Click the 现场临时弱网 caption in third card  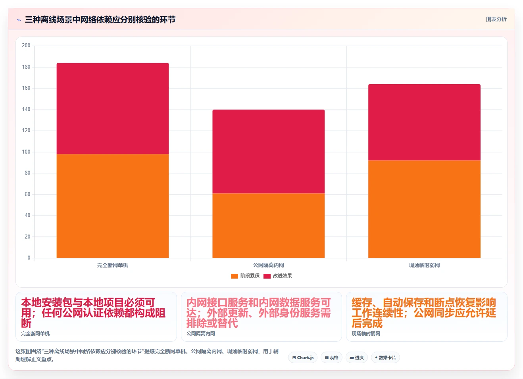tap(366, 334)
